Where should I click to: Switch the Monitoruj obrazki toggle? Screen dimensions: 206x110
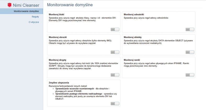[x=115, y=52]
